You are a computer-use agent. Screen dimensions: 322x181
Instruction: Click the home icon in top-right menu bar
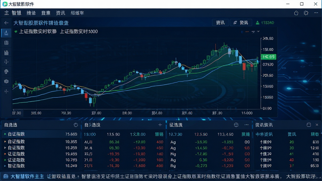click(296, 13)
